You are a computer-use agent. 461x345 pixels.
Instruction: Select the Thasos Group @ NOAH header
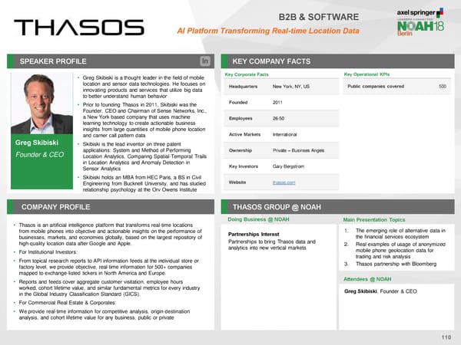(278, 206)
